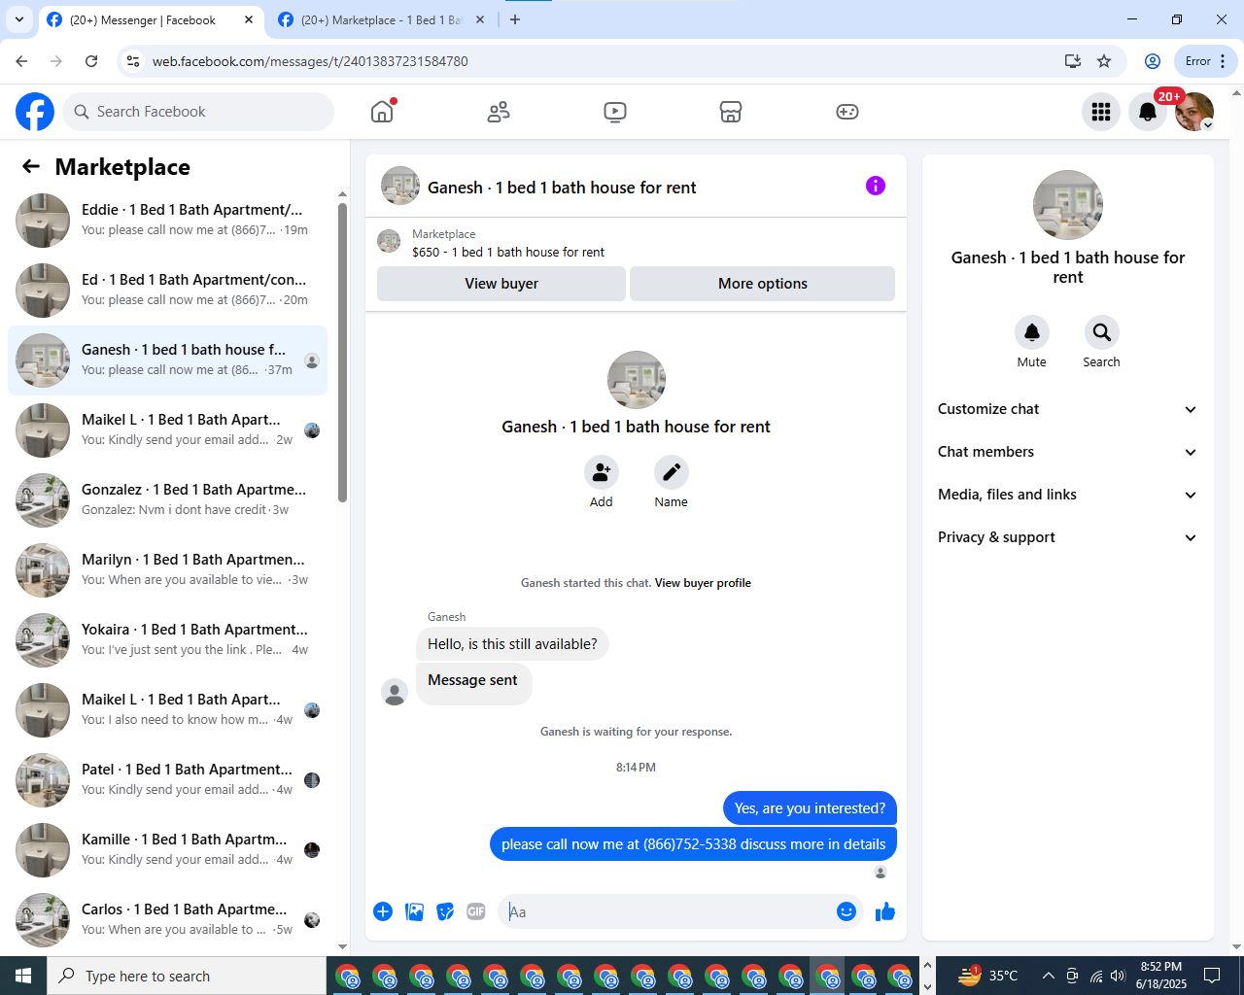Open more actions plus icon in composer
This screenshot has width=1244, height=995.
tap(383, 911)
